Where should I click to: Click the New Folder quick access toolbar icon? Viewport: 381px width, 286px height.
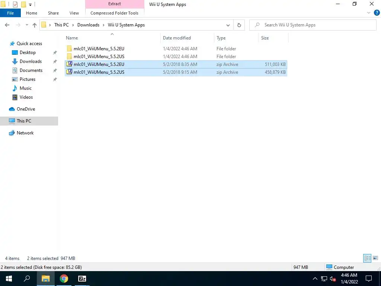[x=23, y=4]
